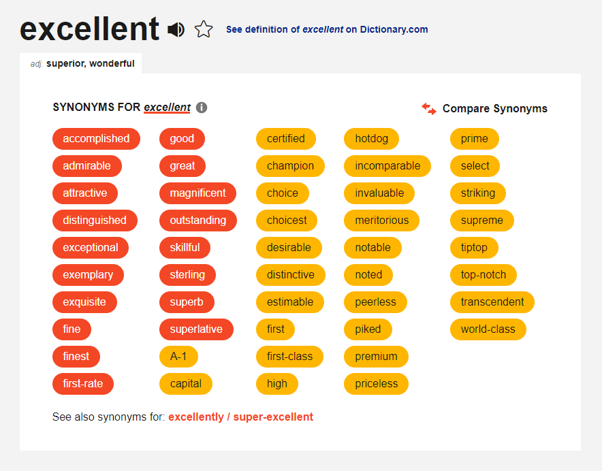Select the synonym world-class
The height and width of the screenshot is (471, 602).
(x=488, y=329)
